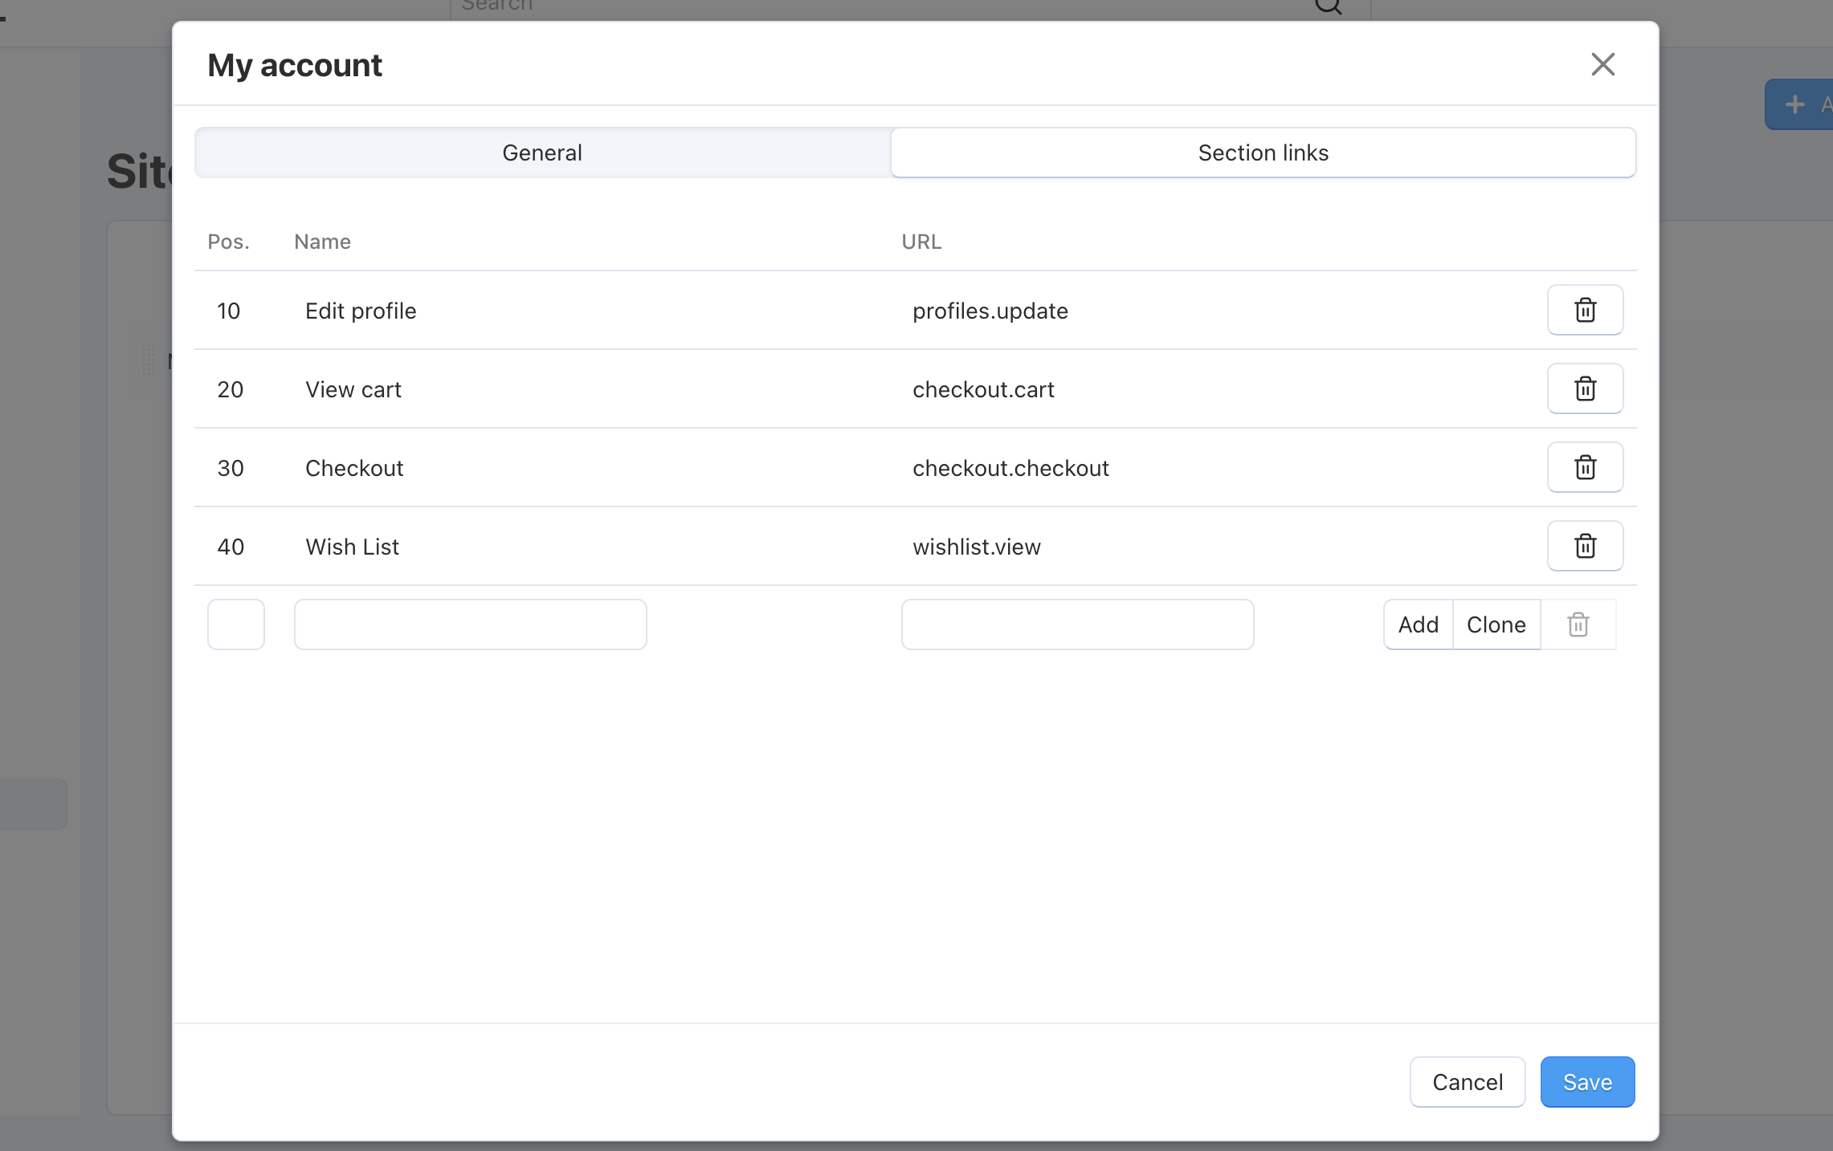Click position value 30
This screenshot has width=1833, height=1151.
point(231,468)
